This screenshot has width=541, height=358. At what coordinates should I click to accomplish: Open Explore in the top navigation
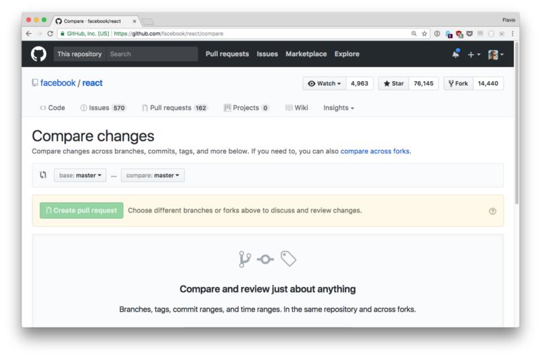tap(347, 54)
